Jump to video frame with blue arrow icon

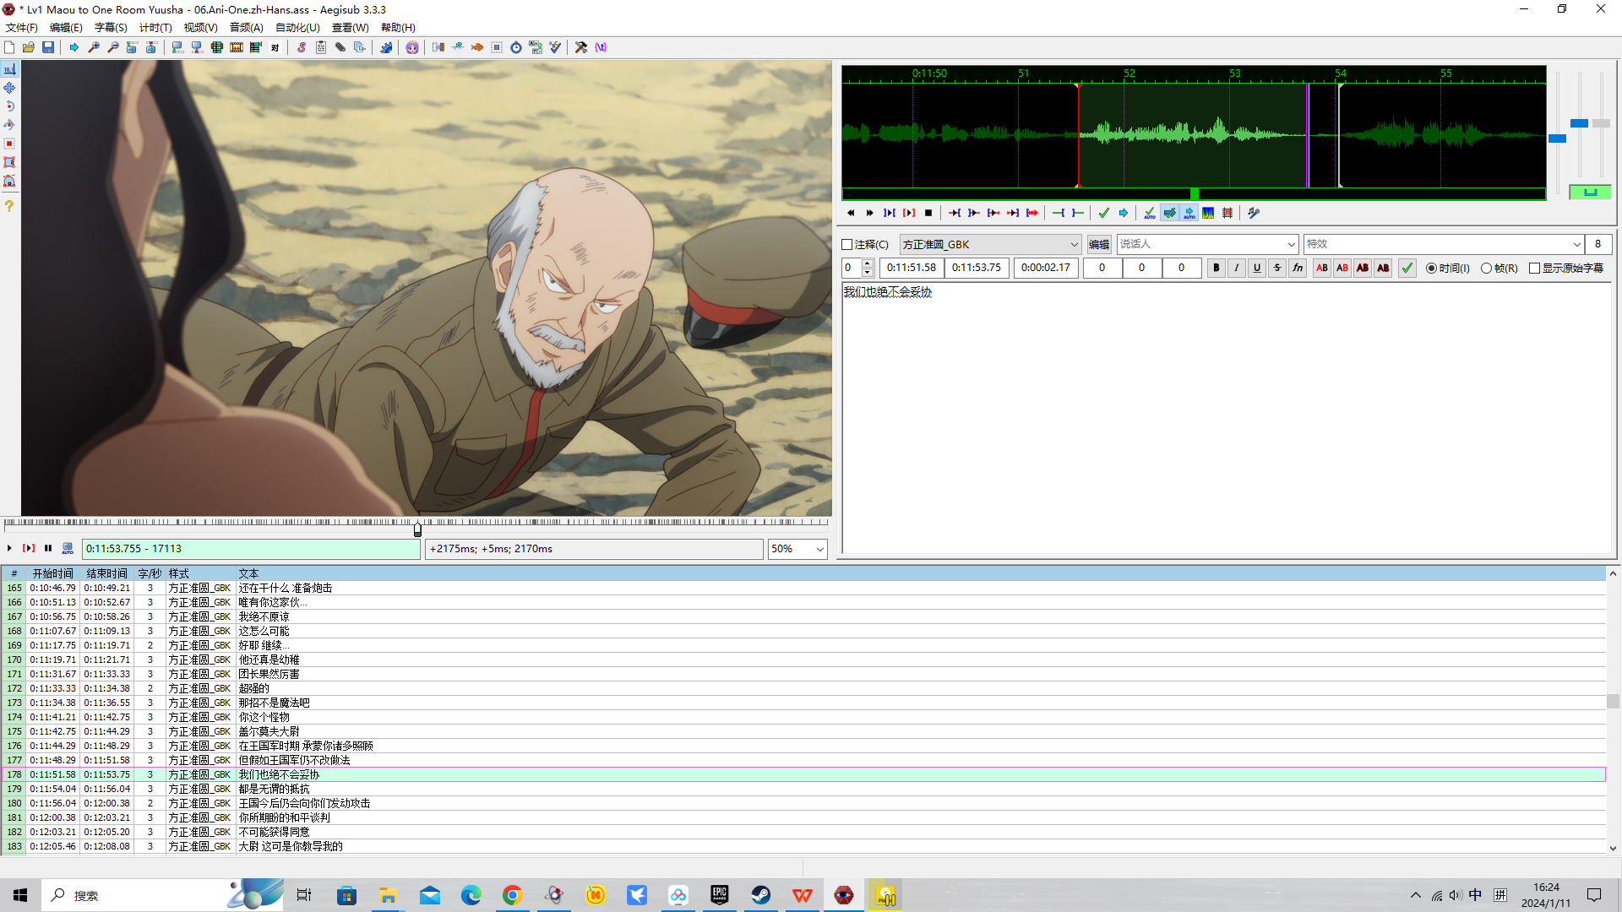point(74,47)
